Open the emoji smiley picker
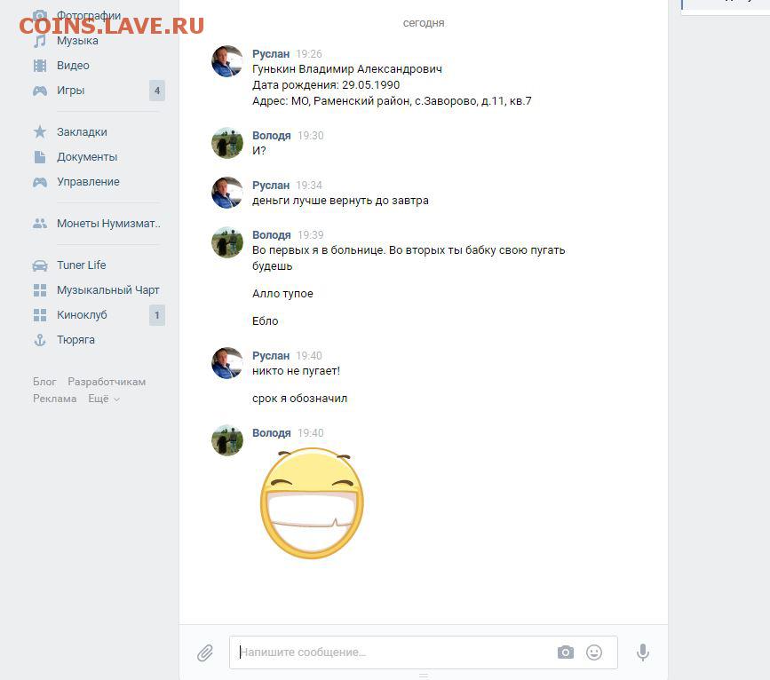This screenshot has height=680, width=770. (x=594, y=652)
